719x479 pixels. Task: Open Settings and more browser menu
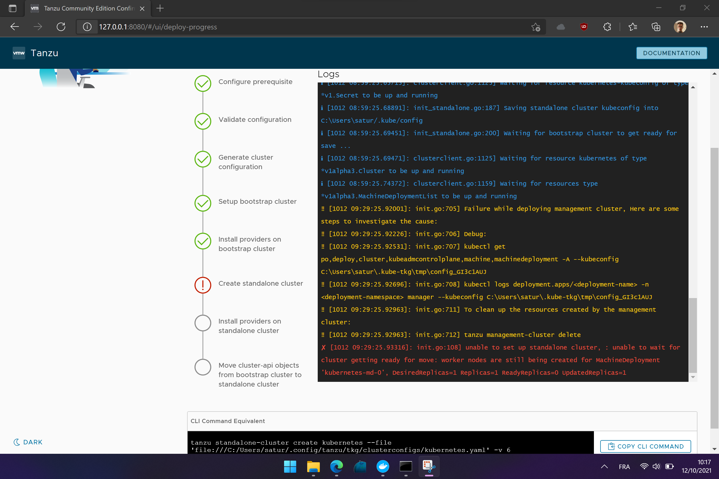704,27
